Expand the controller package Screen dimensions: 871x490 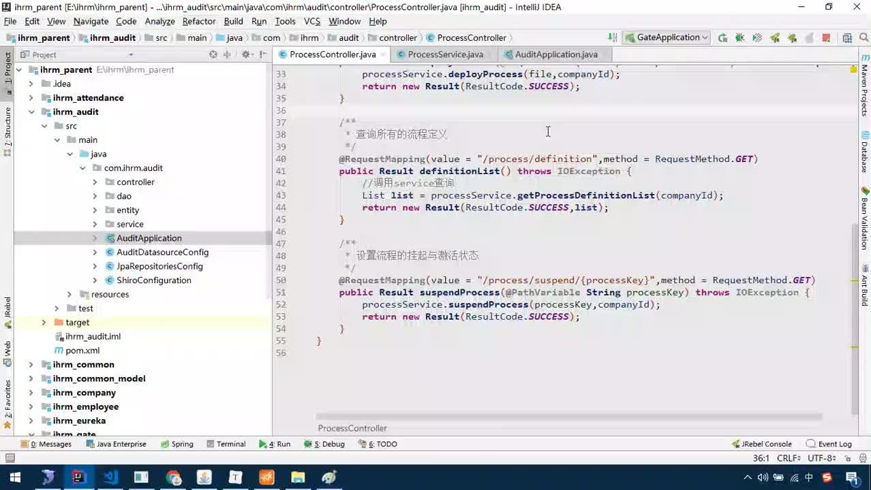pyautogui.click(x=95, y=182)
